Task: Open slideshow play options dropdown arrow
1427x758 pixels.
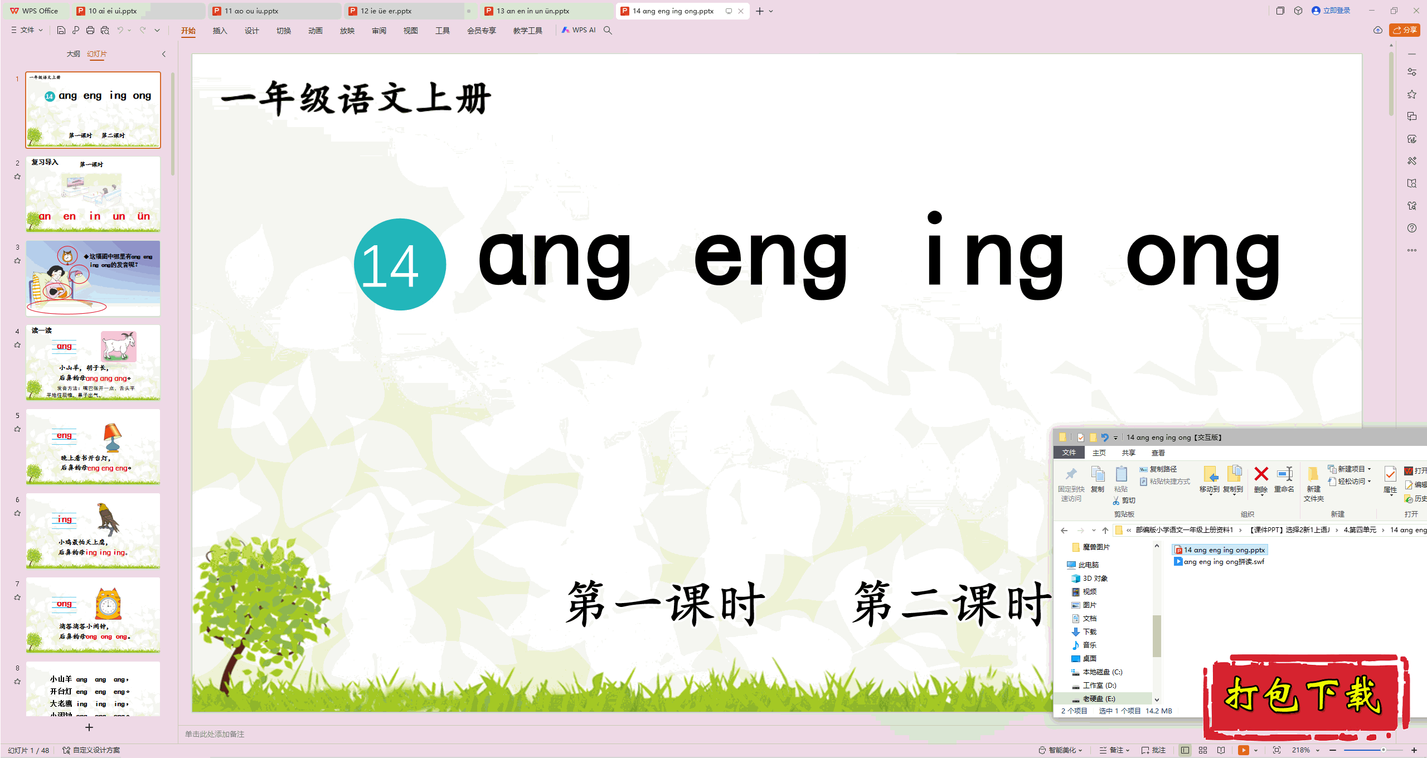Action: (1256, 750)
